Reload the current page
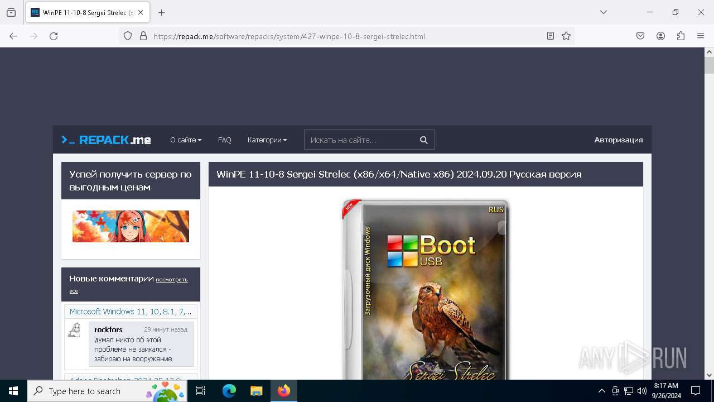Viewport: 714px width, 402px height. pyautogui.click(x=54, y=36)
